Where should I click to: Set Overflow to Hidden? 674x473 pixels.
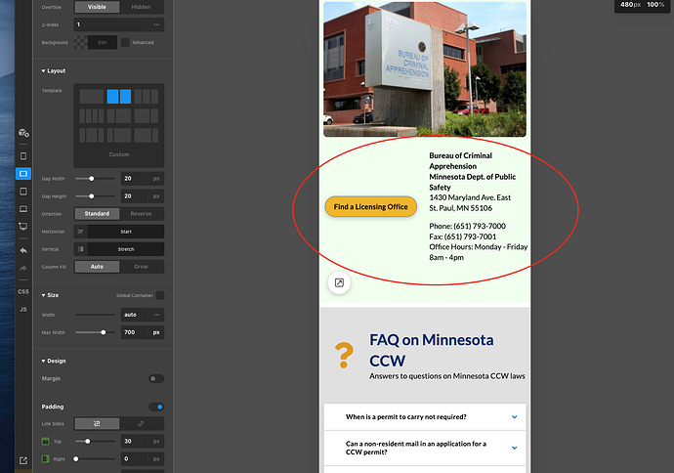[x=141, y=7]
